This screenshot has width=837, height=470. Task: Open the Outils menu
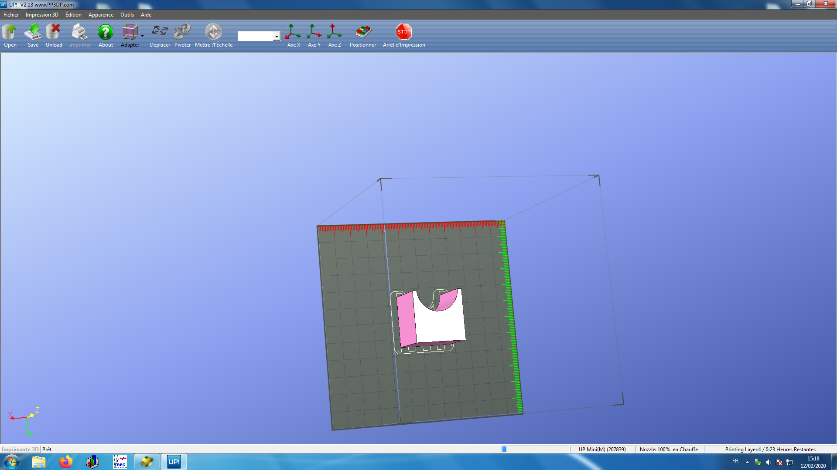tap(127, 15)
